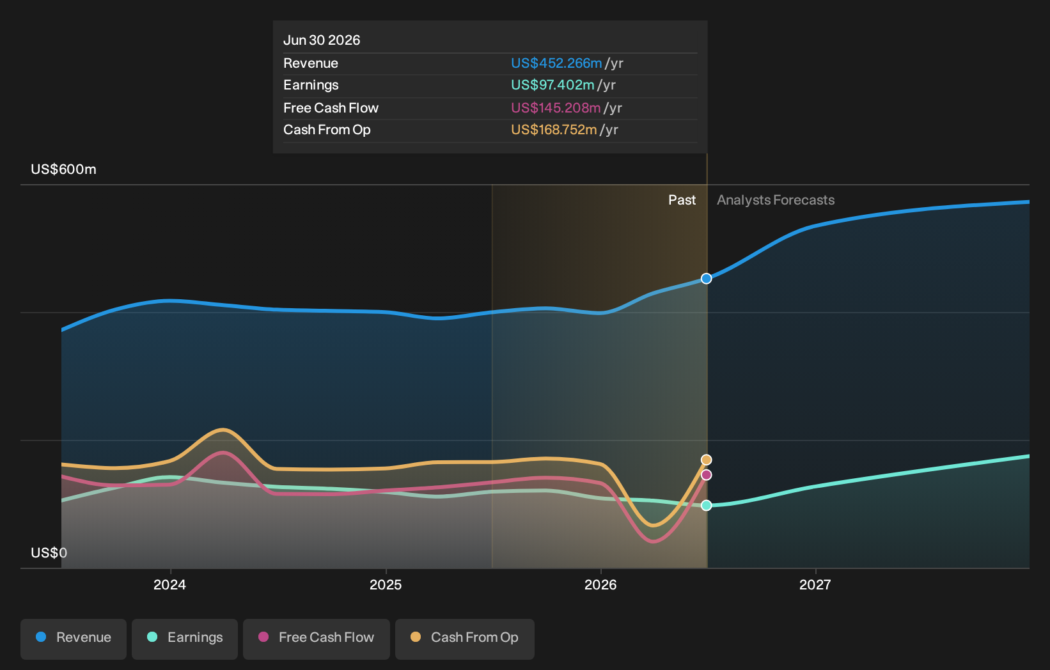Click the 'Past' section label
1050x670 pixels.
tap(682, 200)
